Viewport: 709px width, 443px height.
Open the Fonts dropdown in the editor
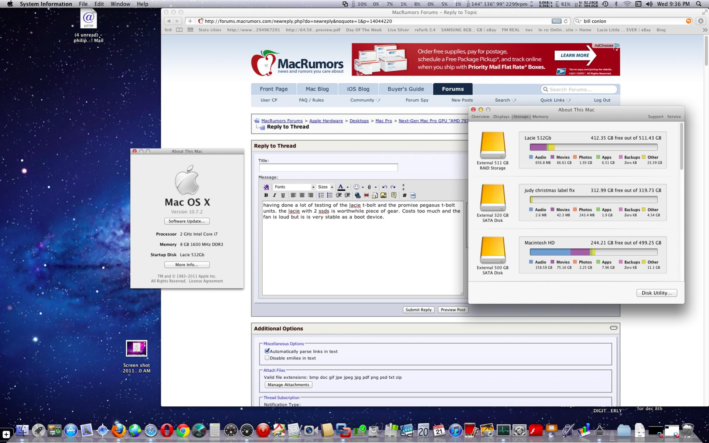click(294, 187)
